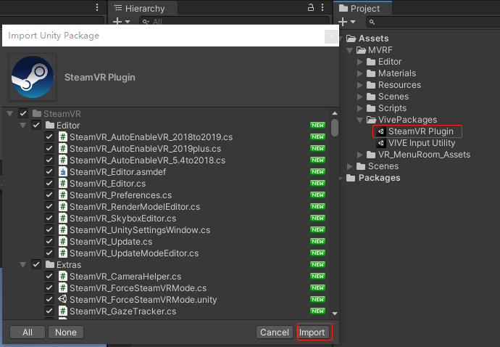Collapse the Extras folder in import list

coord(23,265)
